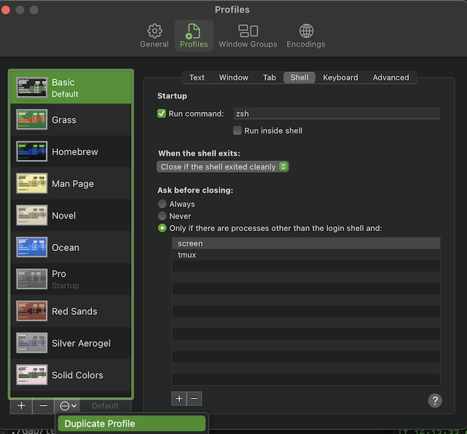
Task: Click the Grass profile thumbnail
Action: coord(32,120)
